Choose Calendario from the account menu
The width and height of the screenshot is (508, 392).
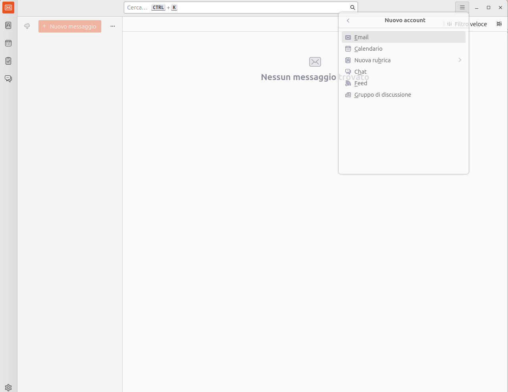coord(368,49)
